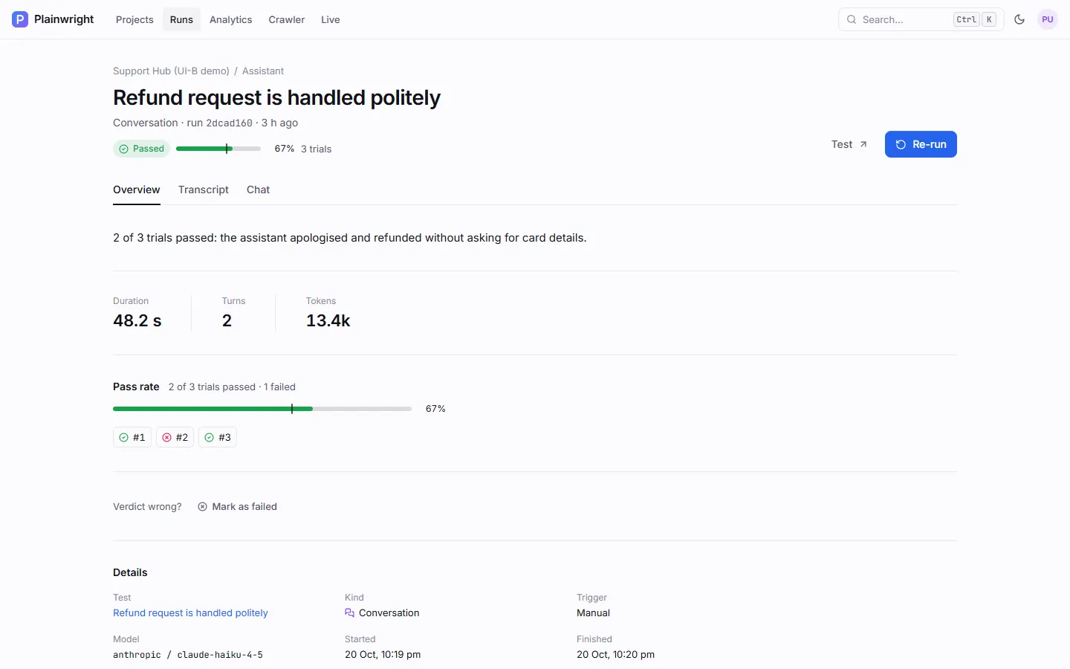Open the Projects menu
Viewport: 1070px width, 669px height.
[134, 19]
